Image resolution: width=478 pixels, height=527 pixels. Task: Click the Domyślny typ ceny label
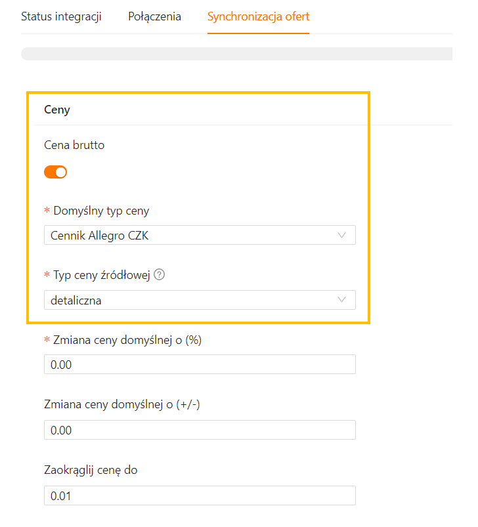click(x=100, y=211)
